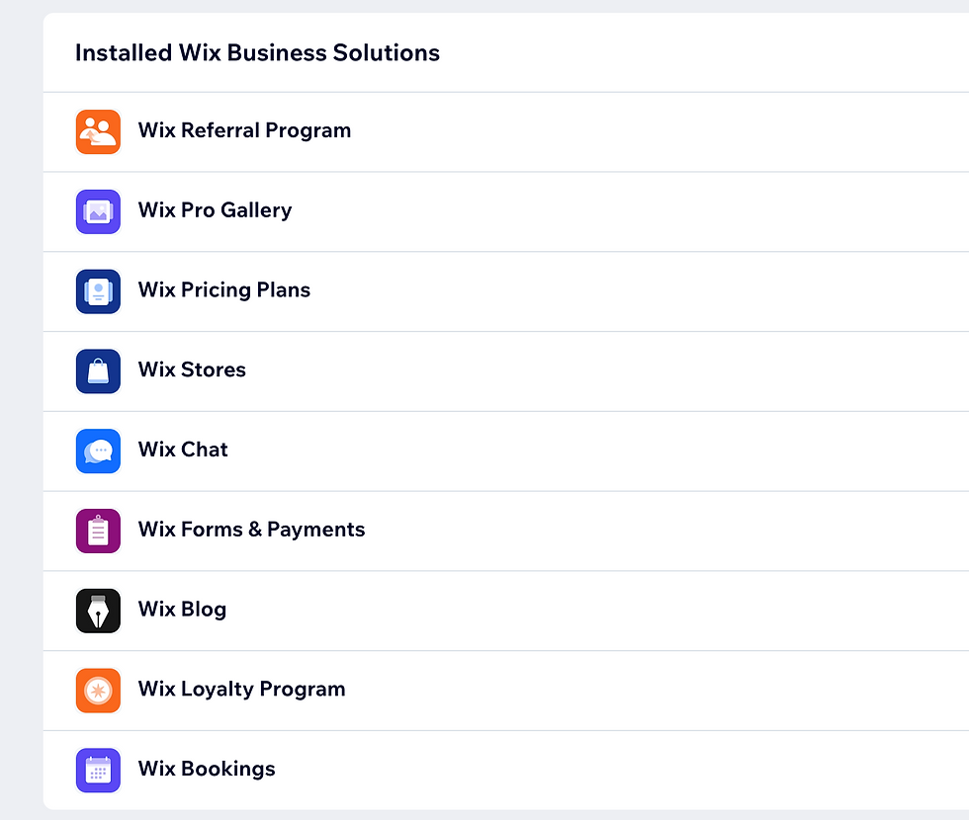
Task: Open the Wix Referral Program text label
Action: tap(245, 130)
